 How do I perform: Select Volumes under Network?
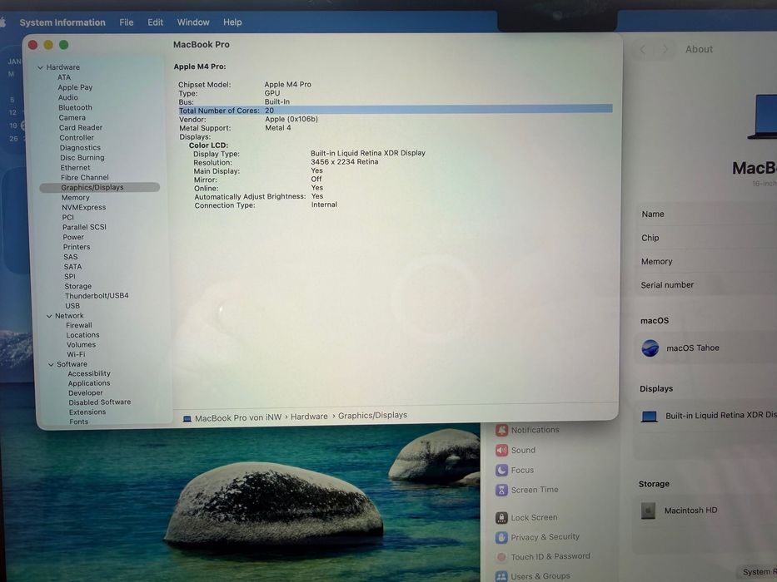coord(82,344)
